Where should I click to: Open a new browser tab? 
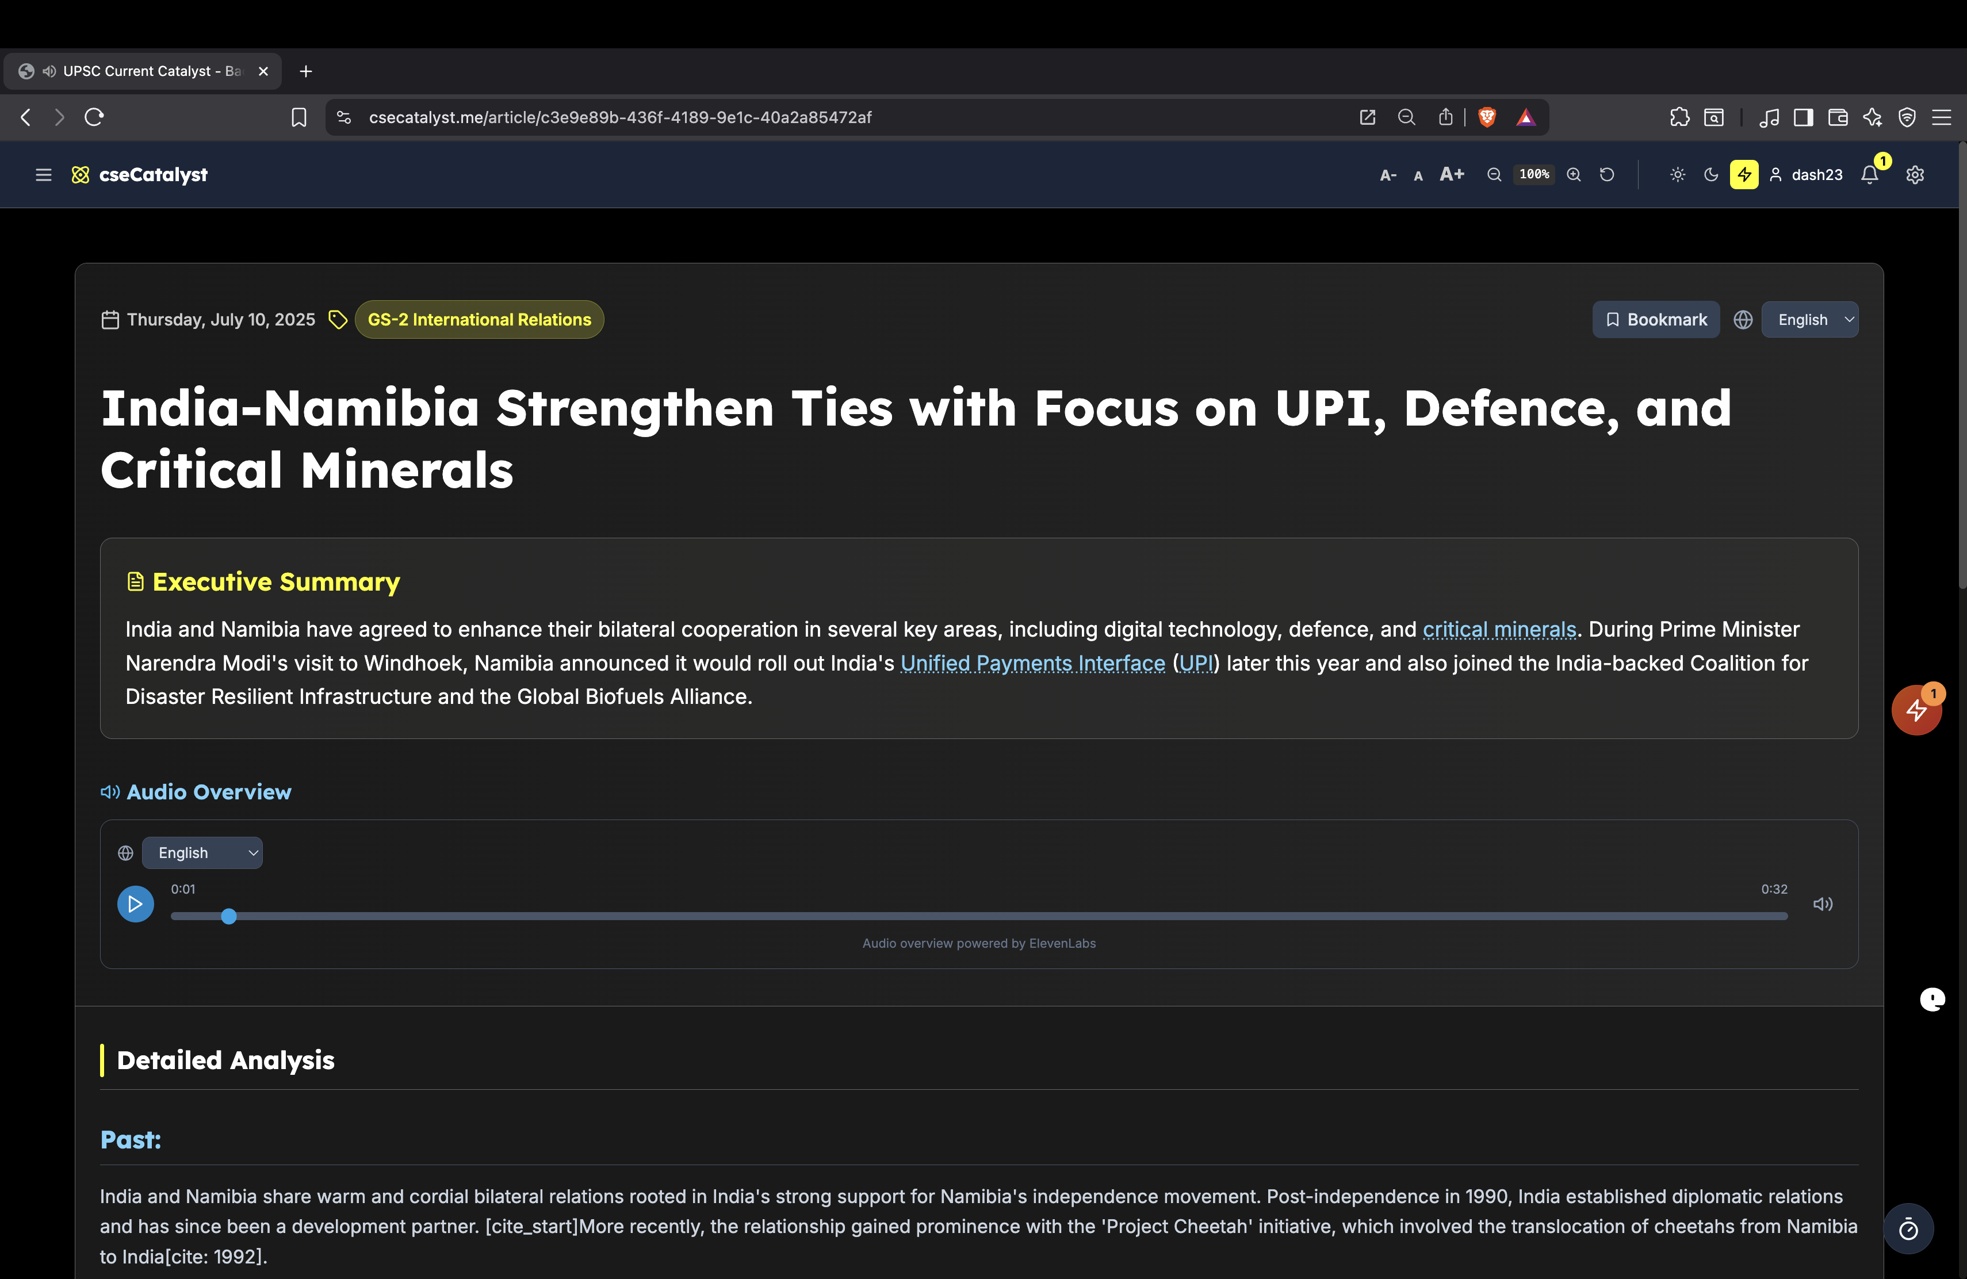(306, 71)
